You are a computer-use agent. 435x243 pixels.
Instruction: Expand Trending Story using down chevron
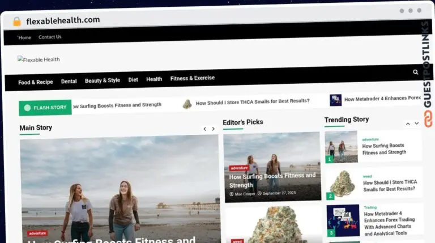pyautogui.click(x=416, y=123)
